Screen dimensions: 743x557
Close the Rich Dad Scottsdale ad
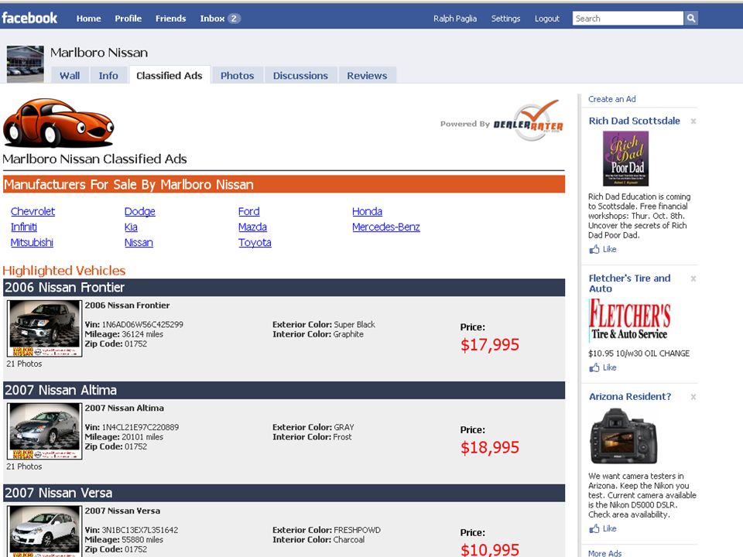point(693,121)
